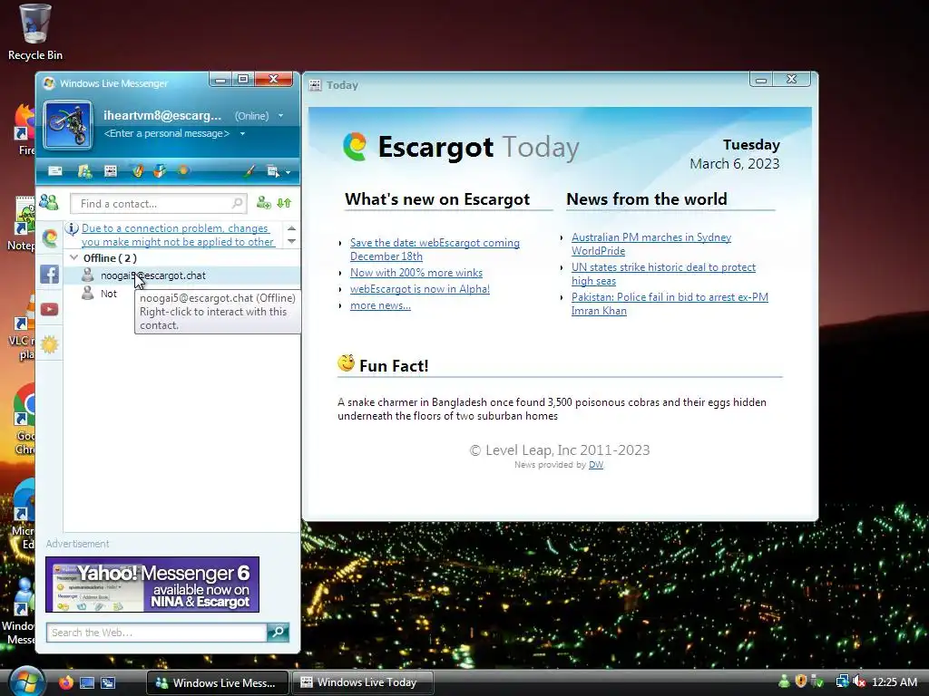
Task: Select the YouTube tab in Messenger sidebar
Action: (50, 309)
